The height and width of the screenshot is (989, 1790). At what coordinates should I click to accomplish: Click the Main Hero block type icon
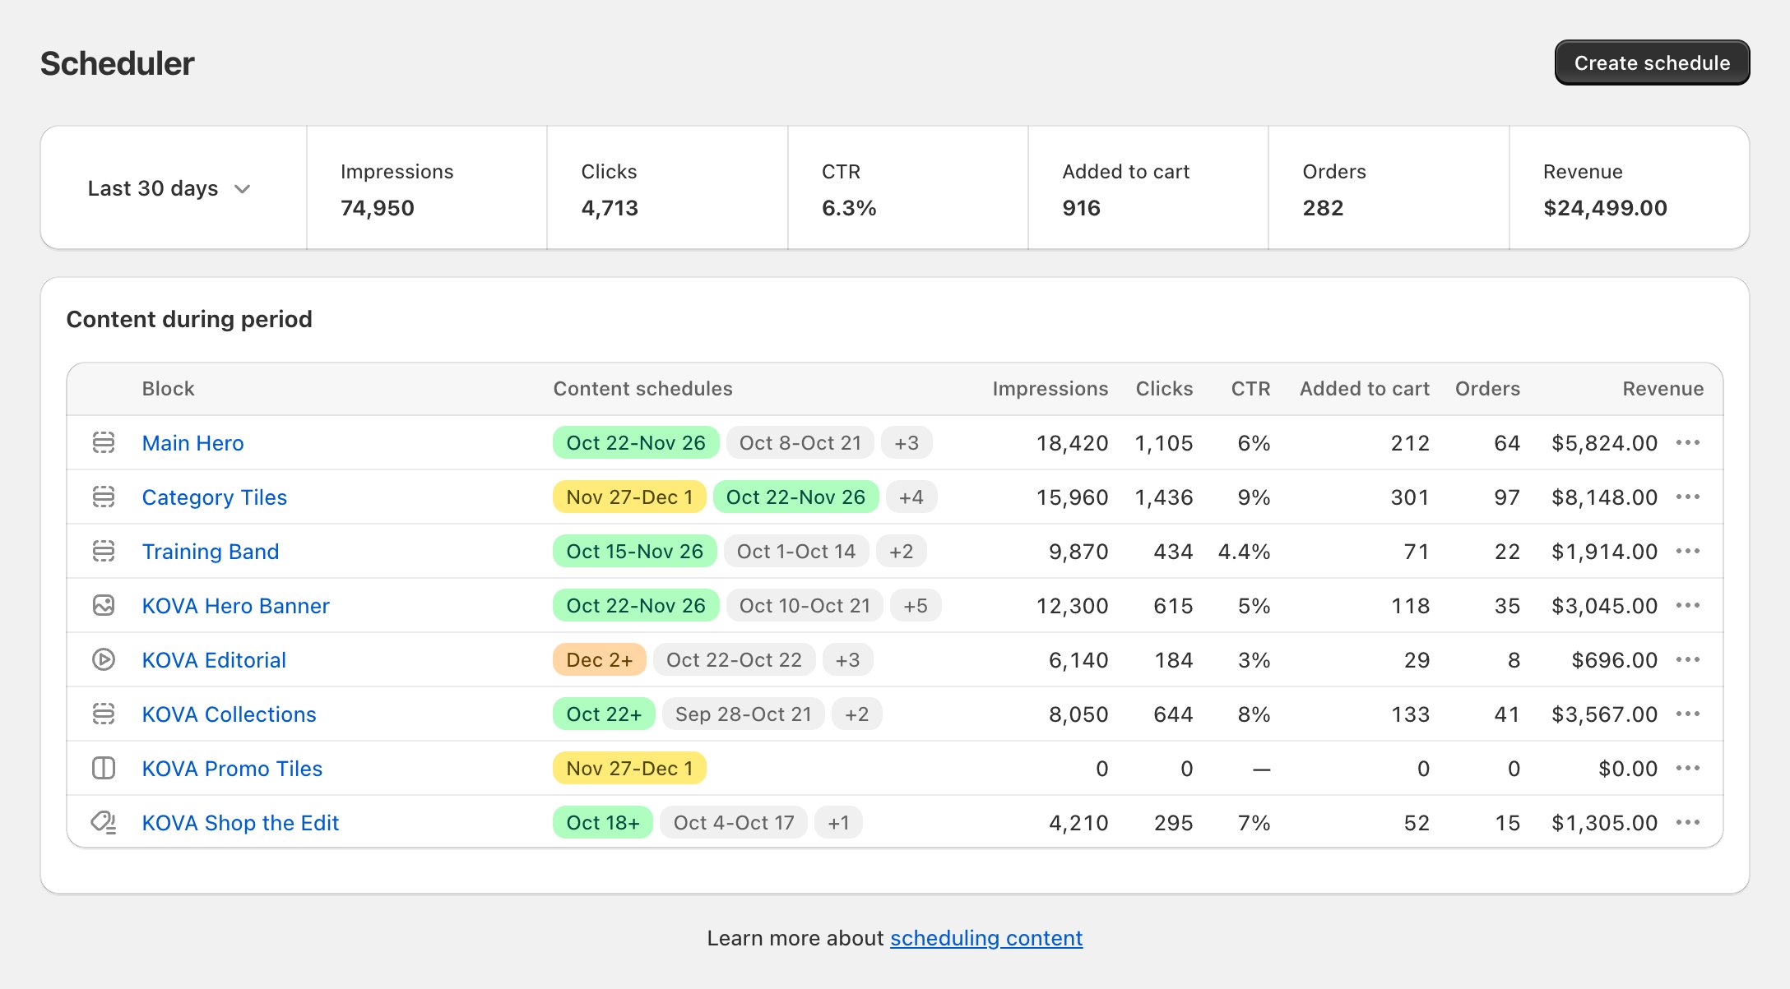coord(104,442)
